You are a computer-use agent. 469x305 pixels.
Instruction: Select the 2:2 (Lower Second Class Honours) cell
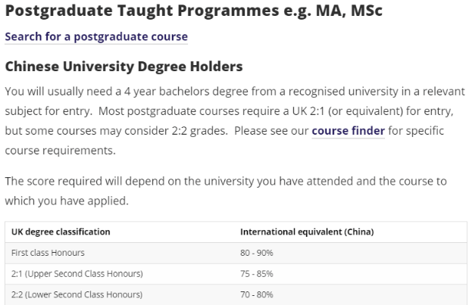(x=77, y=294)
